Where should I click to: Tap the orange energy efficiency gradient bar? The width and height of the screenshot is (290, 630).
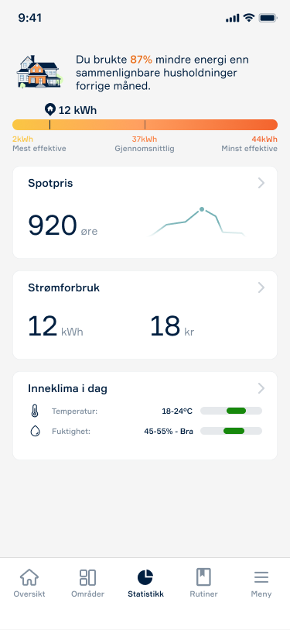[x=145, y=125]
